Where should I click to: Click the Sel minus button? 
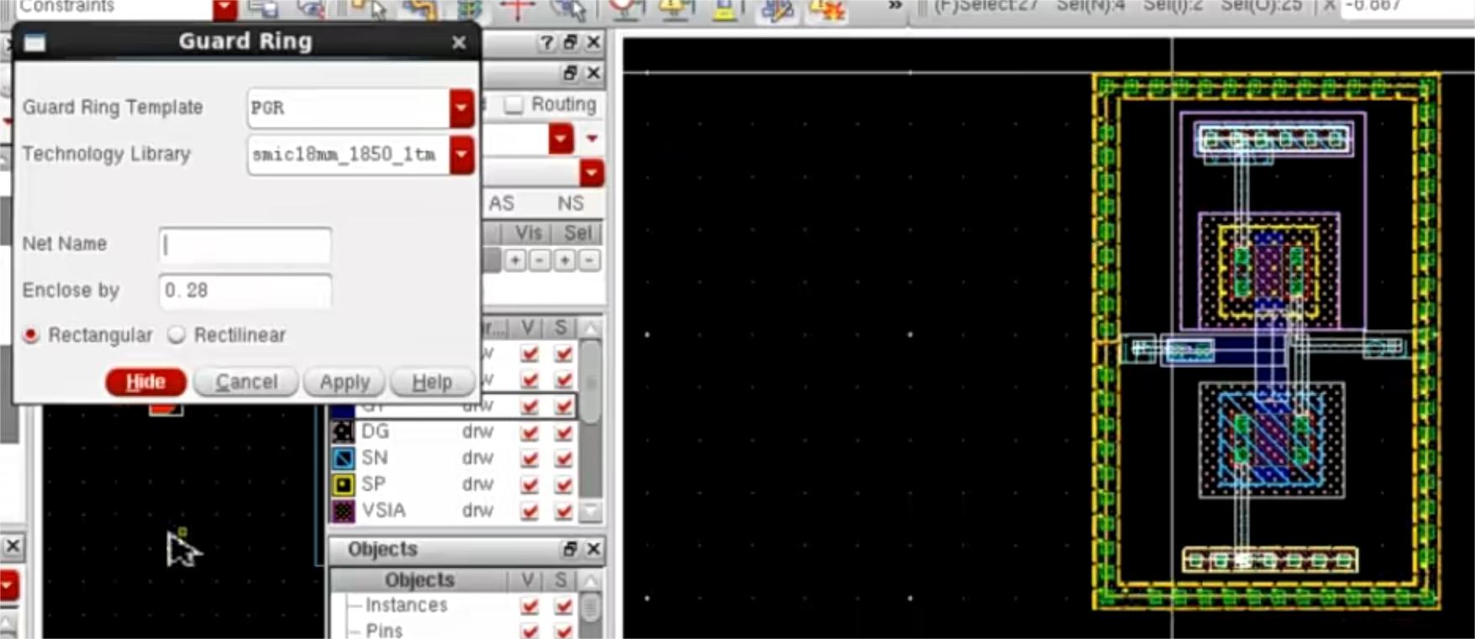click(x=590, y=260)
